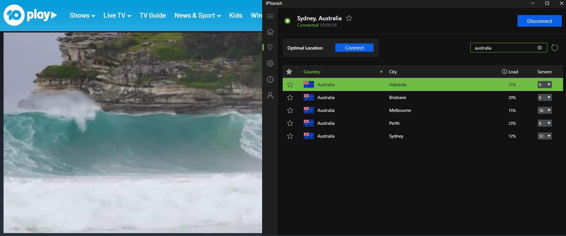Click in the australia search box
566x236 pixels.
tap(509, 48)
